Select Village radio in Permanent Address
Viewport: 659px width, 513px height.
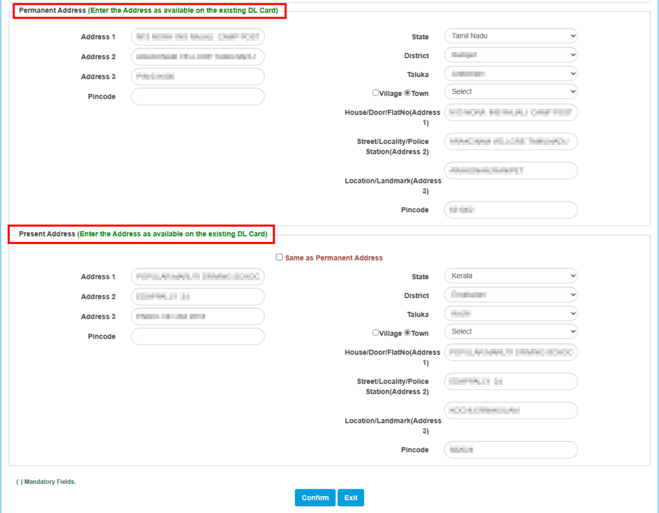[x=375, y=93]
